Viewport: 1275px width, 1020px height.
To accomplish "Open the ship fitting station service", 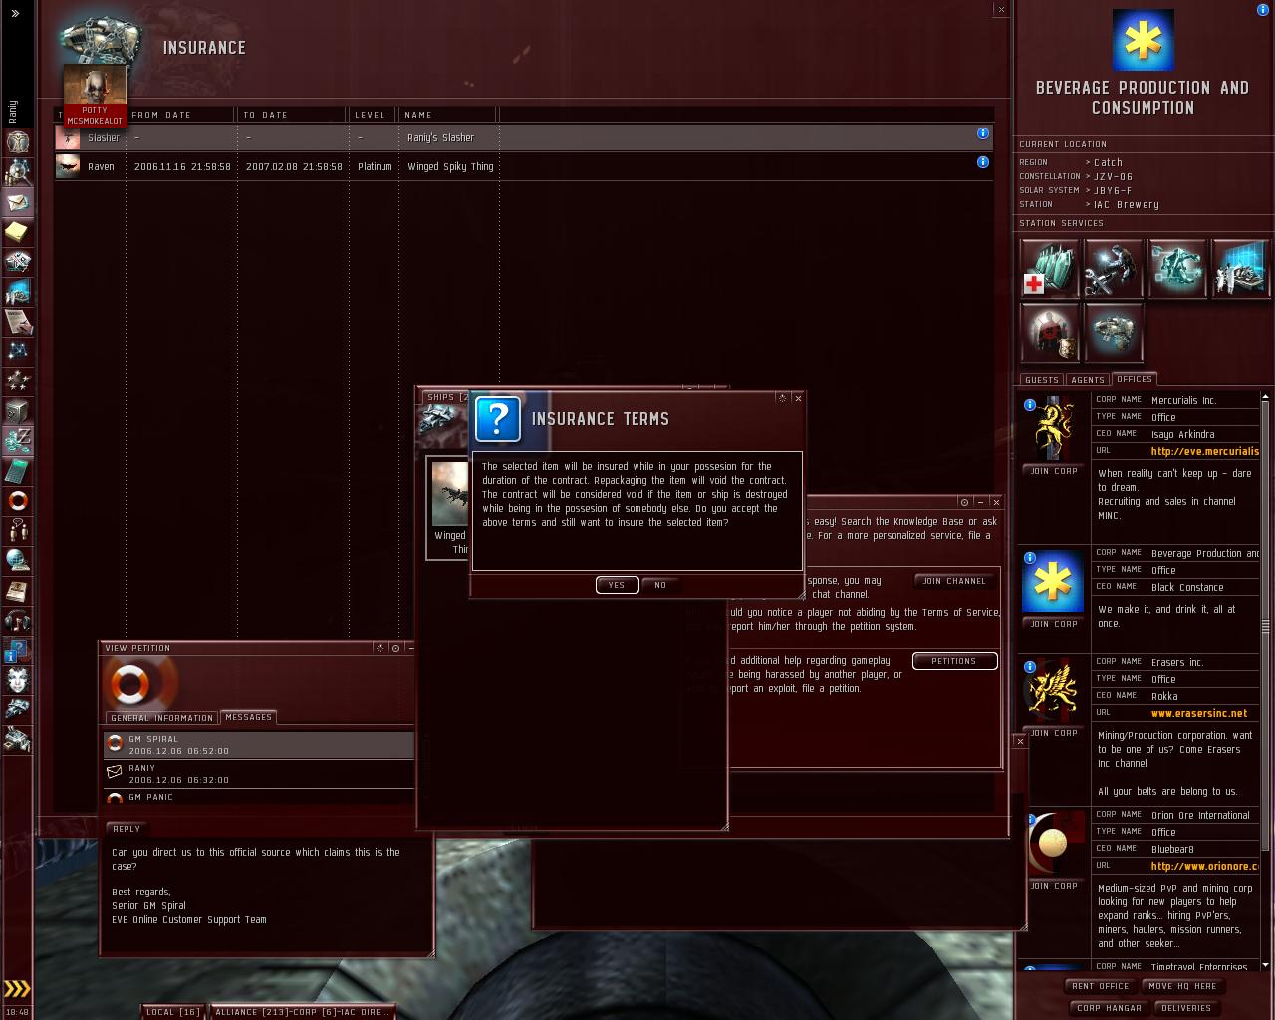I will pyautogui.click(x=1113, y=331).
